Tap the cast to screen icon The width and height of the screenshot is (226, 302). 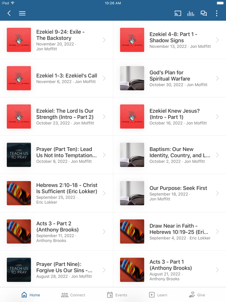178,13
